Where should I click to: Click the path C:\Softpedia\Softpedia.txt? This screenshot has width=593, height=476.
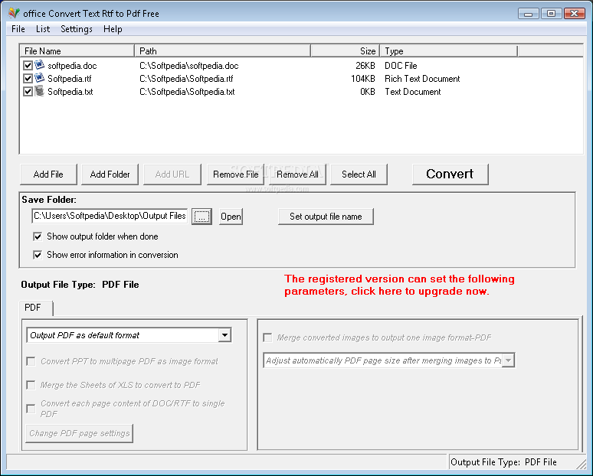[187, 92]
